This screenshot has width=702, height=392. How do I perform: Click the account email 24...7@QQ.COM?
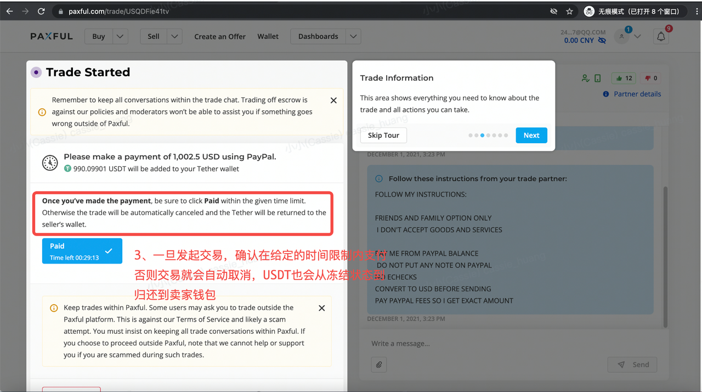583,32
